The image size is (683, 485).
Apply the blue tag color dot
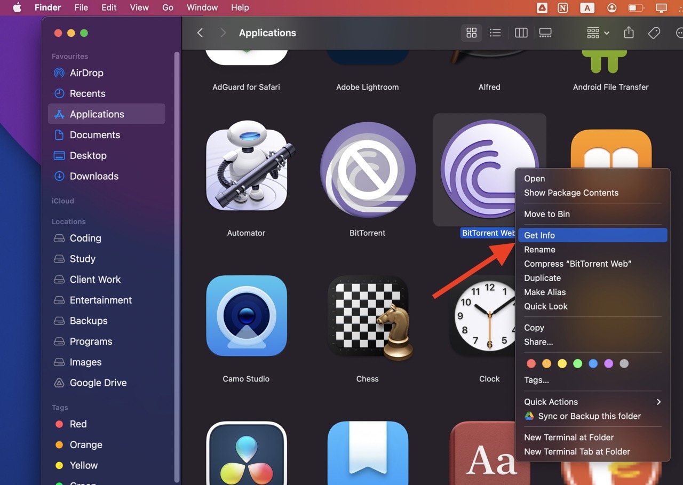593,363
